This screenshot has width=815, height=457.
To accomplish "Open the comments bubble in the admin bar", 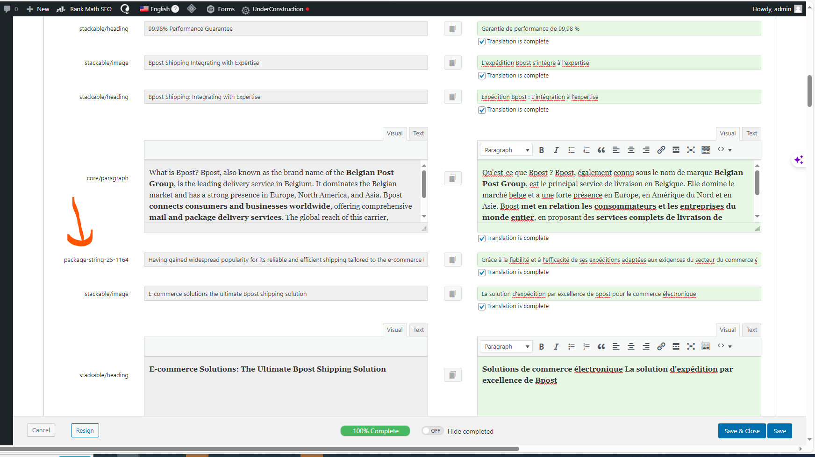I will 7,9.
